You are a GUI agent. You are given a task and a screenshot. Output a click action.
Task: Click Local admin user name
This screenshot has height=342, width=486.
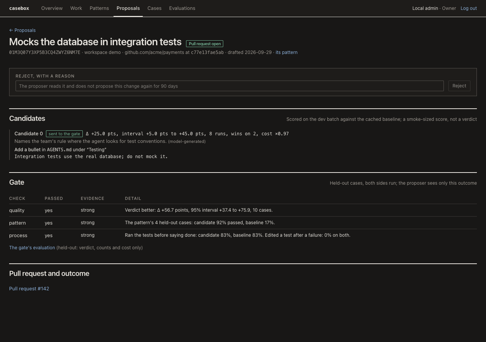click(x=425, y=8)
